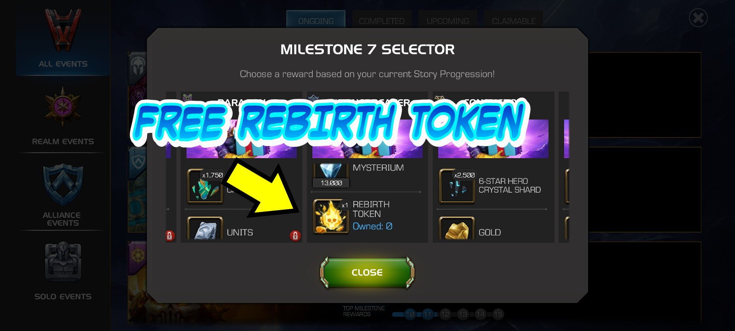
Task: Open All Events category icon
Action: click(x=63, y=31)
